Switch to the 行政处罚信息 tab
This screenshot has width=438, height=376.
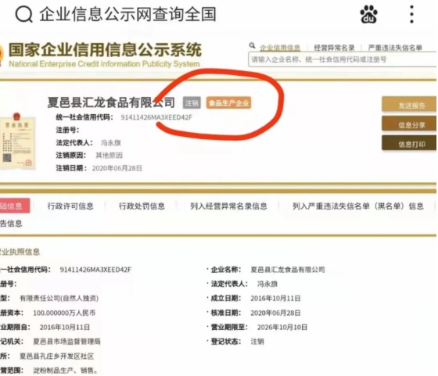pos(142,206)
